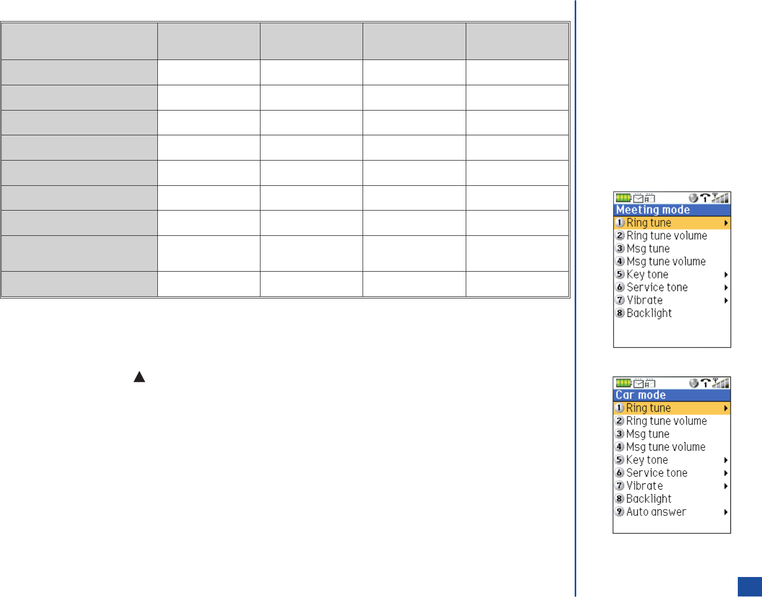762x597 pixels.
Task: Select Auto answer in Car mode menu
Action: coord(672,512)
